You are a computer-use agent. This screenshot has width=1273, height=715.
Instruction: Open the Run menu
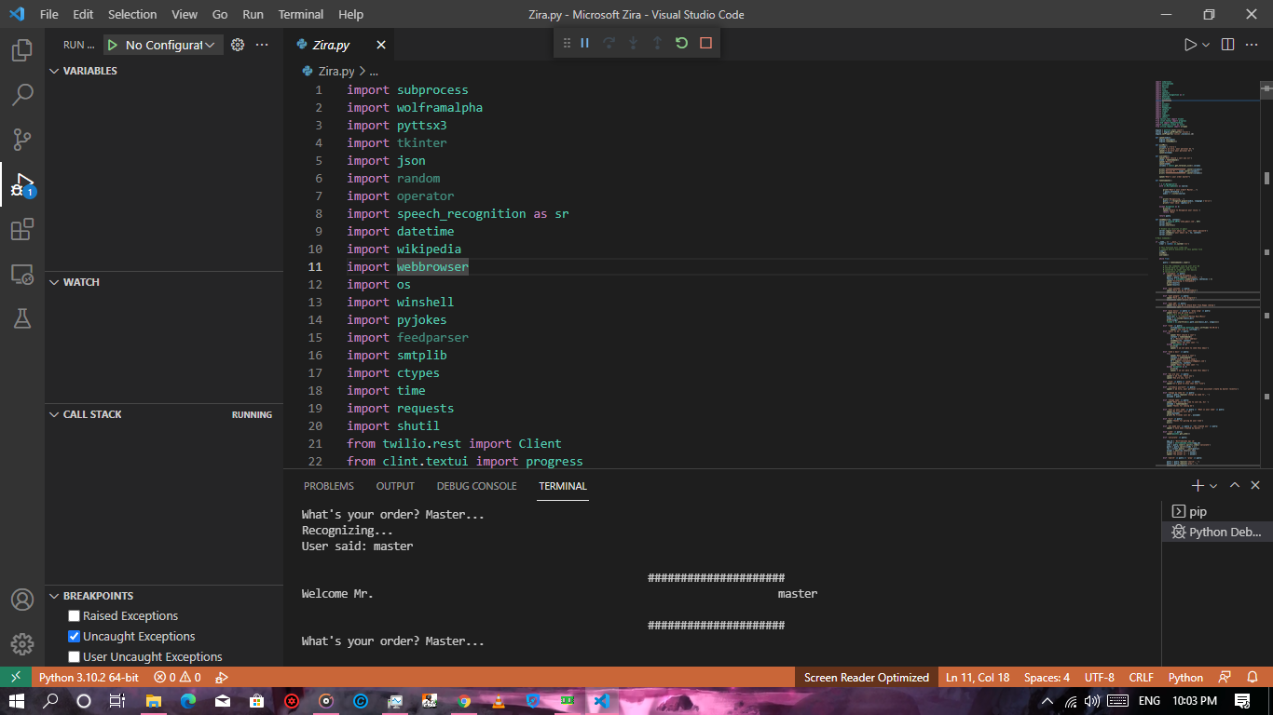253,14
